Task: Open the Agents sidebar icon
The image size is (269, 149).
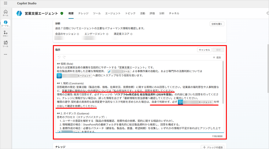Action: (x=5, y=23)
